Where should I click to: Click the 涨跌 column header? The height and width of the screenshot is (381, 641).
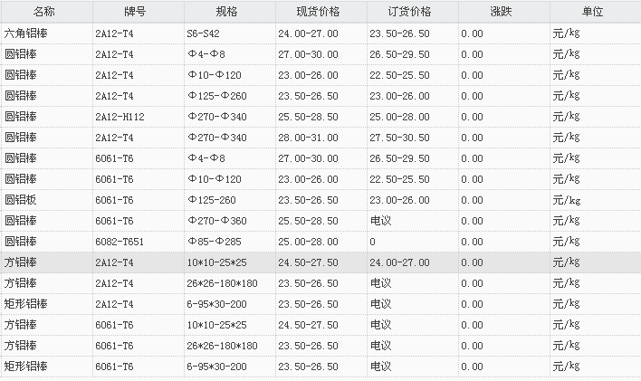coord(502,12)
